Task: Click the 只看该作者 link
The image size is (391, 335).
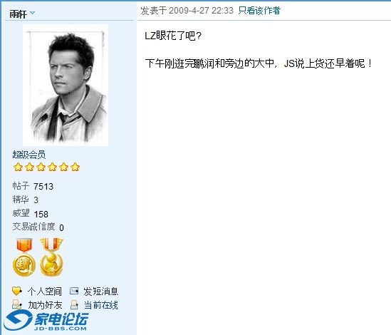Action: (259, 11)
